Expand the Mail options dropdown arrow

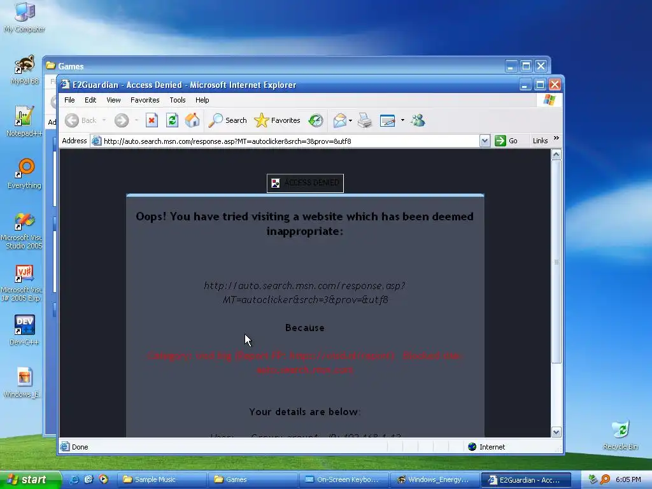(351, 120)
